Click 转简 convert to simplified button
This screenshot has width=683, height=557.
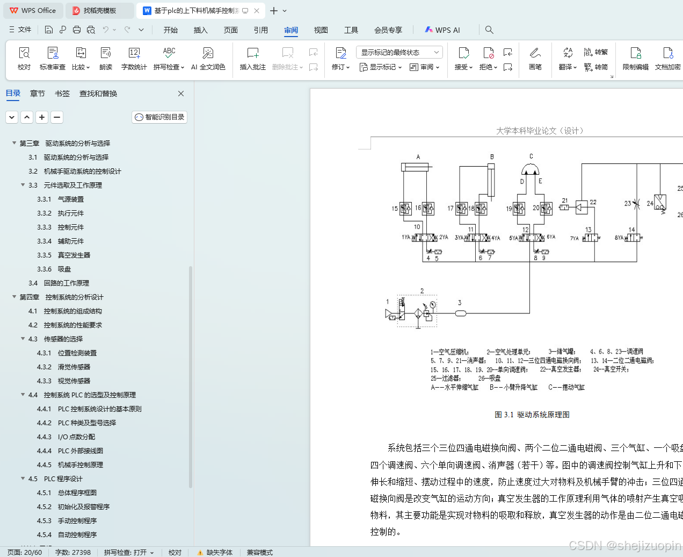(x=596, y=67)
